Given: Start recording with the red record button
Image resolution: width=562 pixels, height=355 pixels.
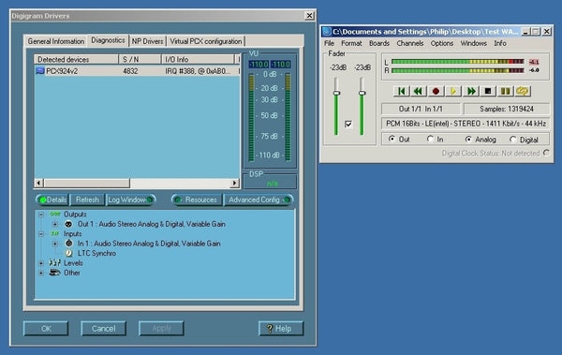Looking at the screenshot, I should tap(436, 92).
